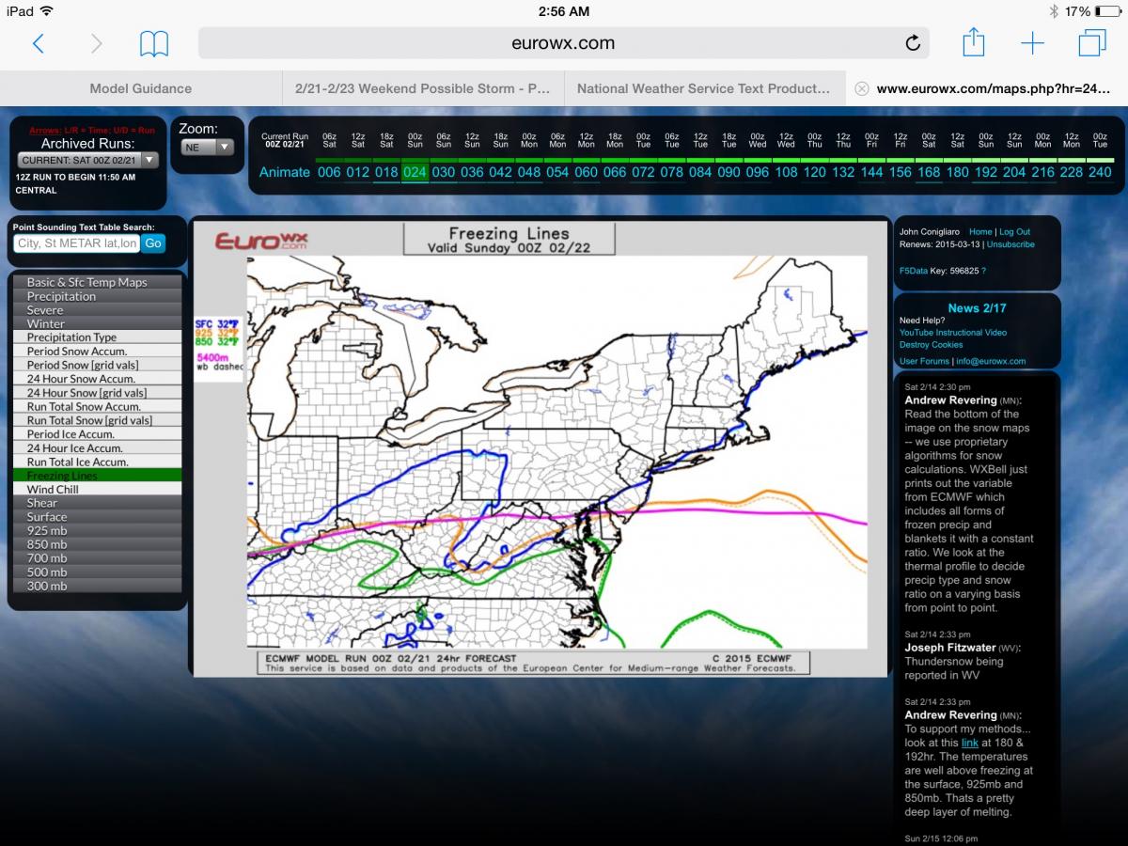
Task: Jump to forecast hour 072
Action: click(x=643, y=172)
